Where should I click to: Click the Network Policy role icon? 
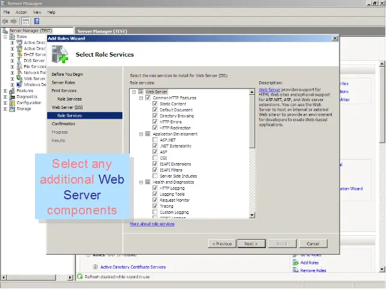tap(19, 72)
